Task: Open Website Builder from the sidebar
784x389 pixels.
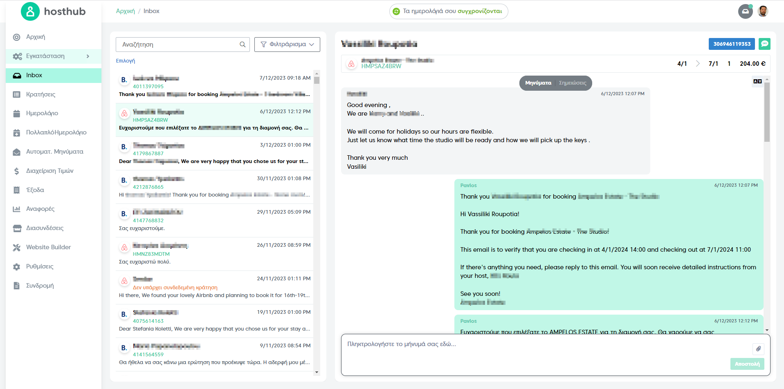Action: 48,247
